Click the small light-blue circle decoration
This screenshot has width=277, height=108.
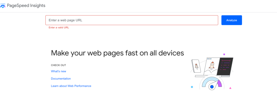coord(192,87)
